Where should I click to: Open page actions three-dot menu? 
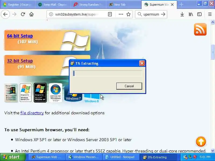(121, 14)
